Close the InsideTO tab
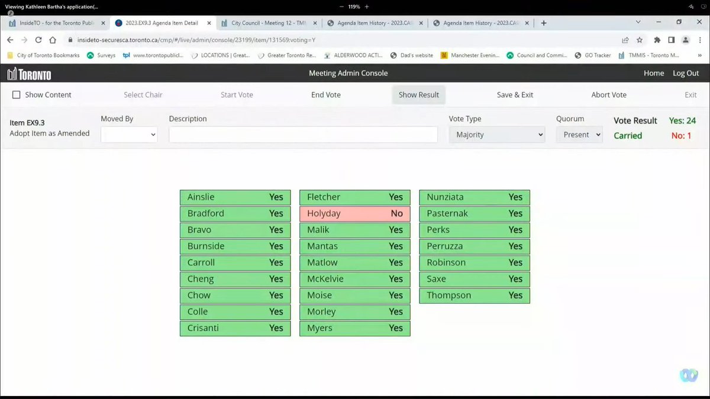Image resolution: width=710 pixels, height=399 pixels. click(x=103, y=23)
